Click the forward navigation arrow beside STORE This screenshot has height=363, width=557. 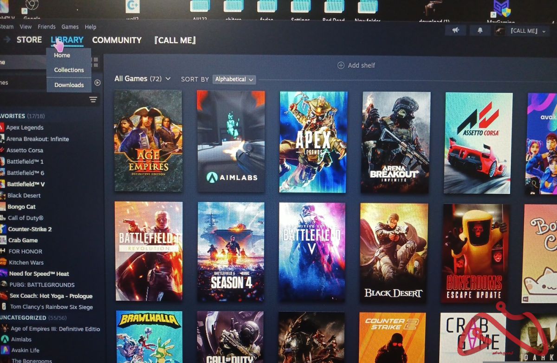click(7, 40)
